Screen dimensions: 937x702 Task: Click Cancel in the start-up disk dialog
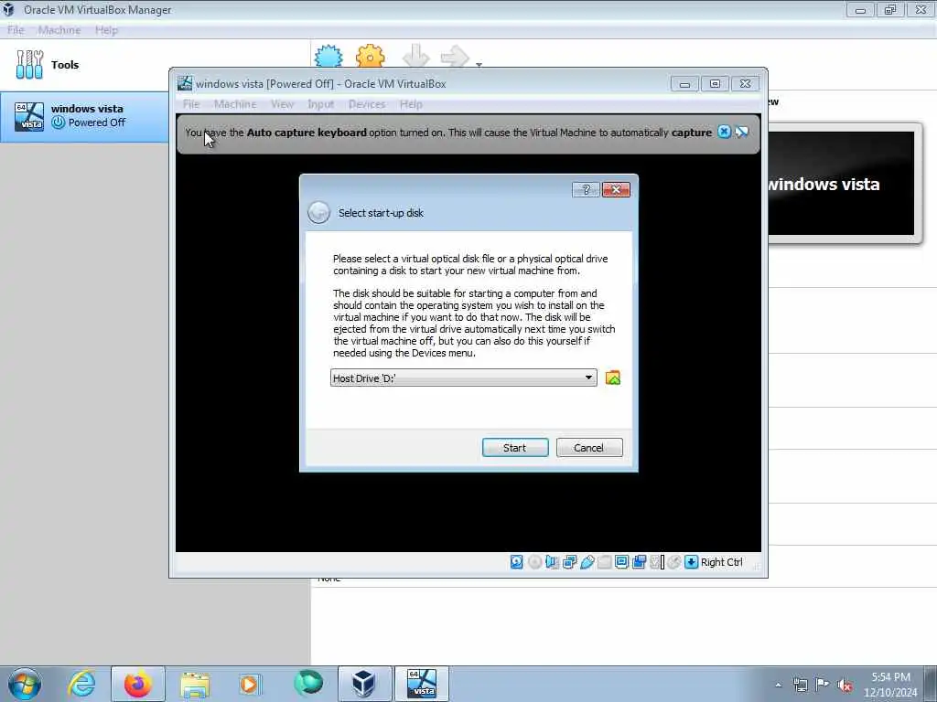tap(589, 448)
